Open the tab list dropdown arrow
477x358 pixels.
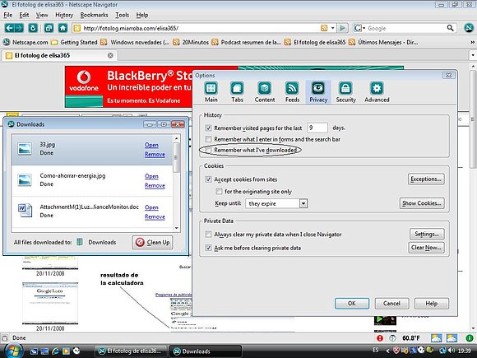[x=472, y=55]
